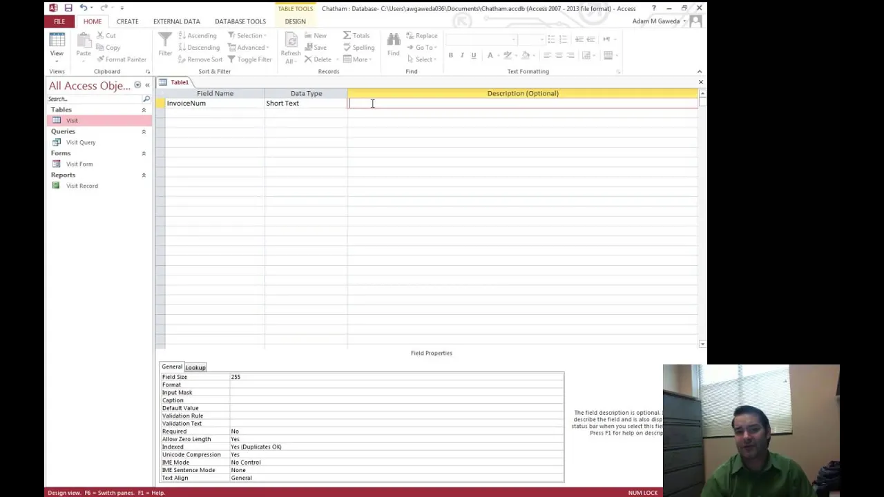
Task: Click the Gridlines button
Action: [587, 55]
